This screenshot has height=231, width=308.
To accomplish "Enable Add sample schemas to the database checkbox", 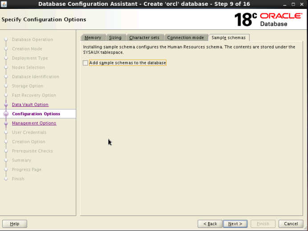I will [85, 63].
